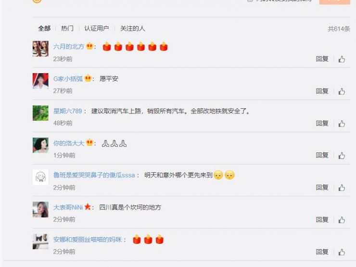The image size is (356, 267).
Task: Switch to the 热门 comments tab
Action: pos(67,28)
